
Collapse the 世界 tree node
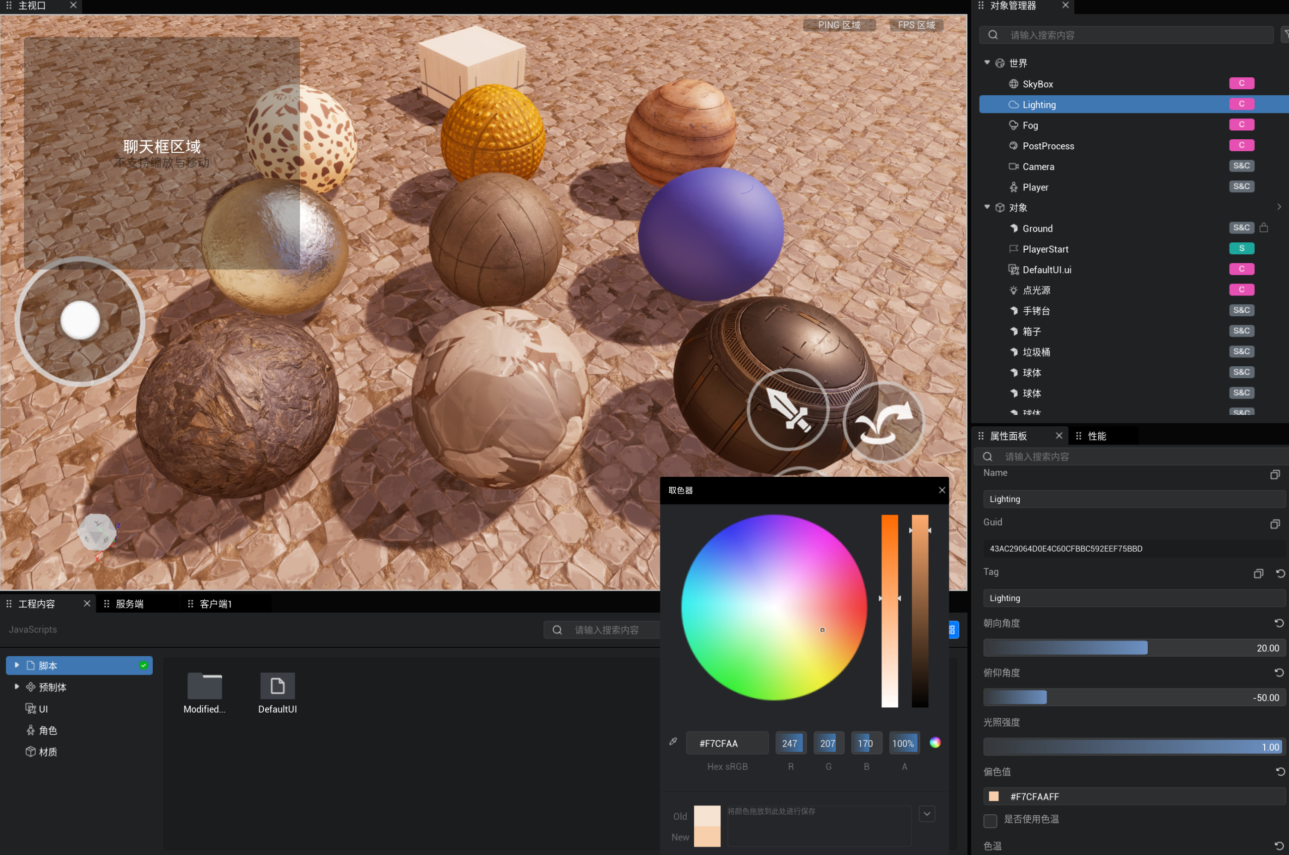(x=987, y=63)
